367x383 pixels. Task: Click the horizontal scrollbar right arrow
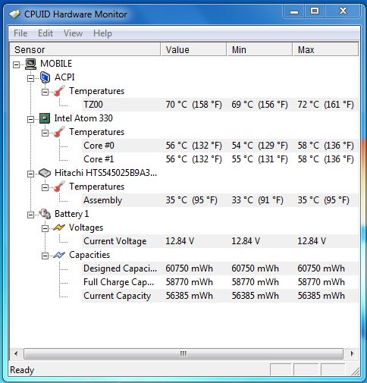pos(352,353)
